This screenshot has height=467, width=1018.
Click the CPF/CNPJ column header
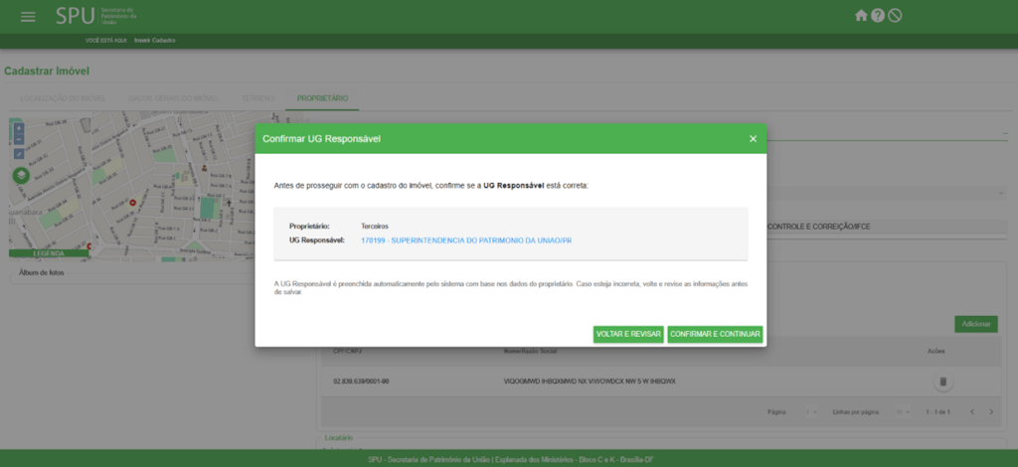346,351
